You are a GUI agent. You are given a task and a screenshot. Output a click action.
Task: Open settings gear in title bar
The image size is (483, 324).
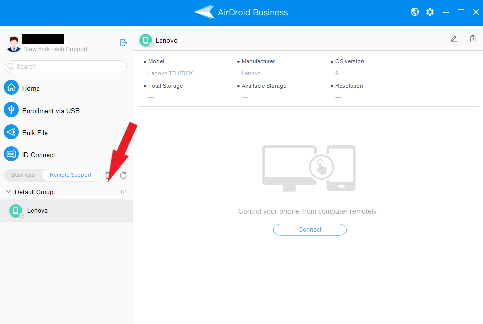pyautogui.click(x=430, y=12)
